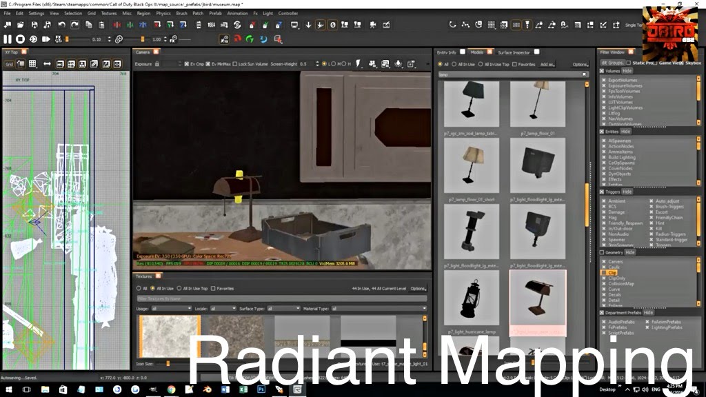The width and height of the screenshot is (706, 397).
Task: Hide the Department Prefabs group
Action: [648, 312]
